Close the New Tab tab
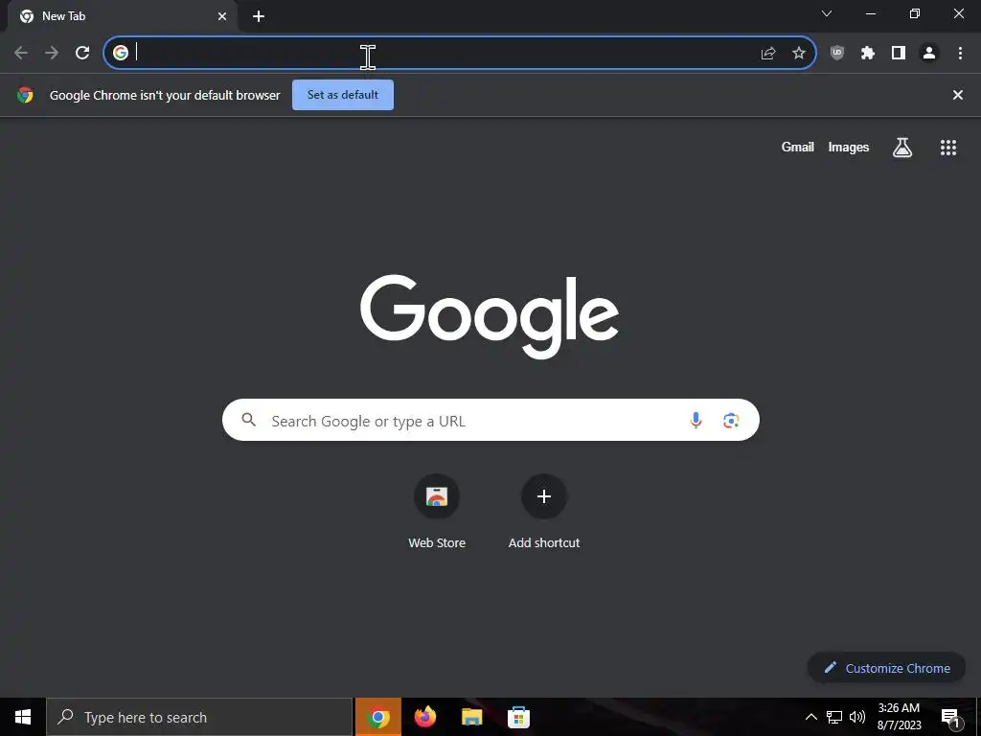The height and width of the screenshot is (736, 981). 222,16
